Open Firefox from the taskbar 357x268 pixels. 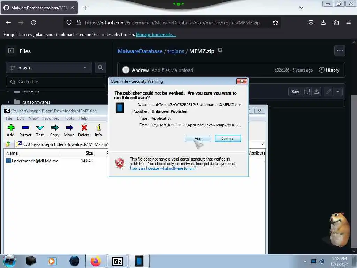[x=96, y=261]
